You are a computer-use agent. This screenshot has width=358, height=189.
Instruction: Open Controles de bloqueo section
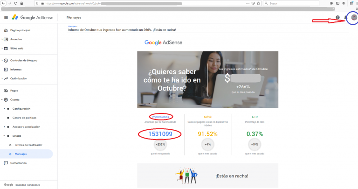[23, 61]
